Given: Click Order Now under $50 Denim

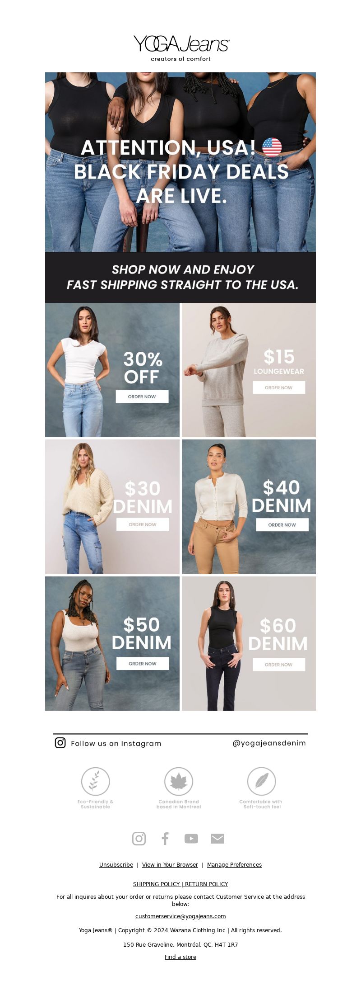Looking at the screenshot, I should click(x=143, y=664).
